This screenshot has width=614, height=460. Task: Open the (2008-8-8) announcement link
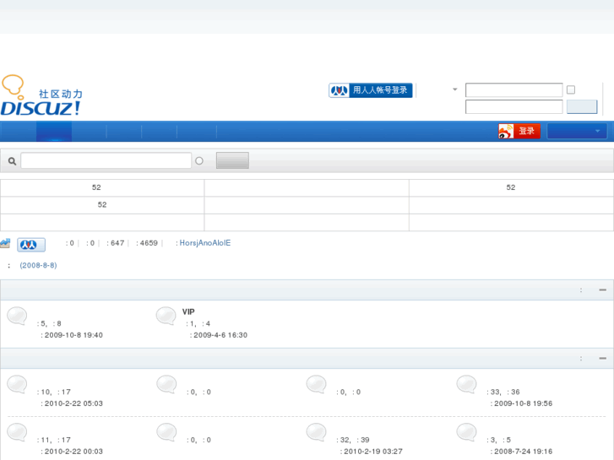tap(38, 265)
